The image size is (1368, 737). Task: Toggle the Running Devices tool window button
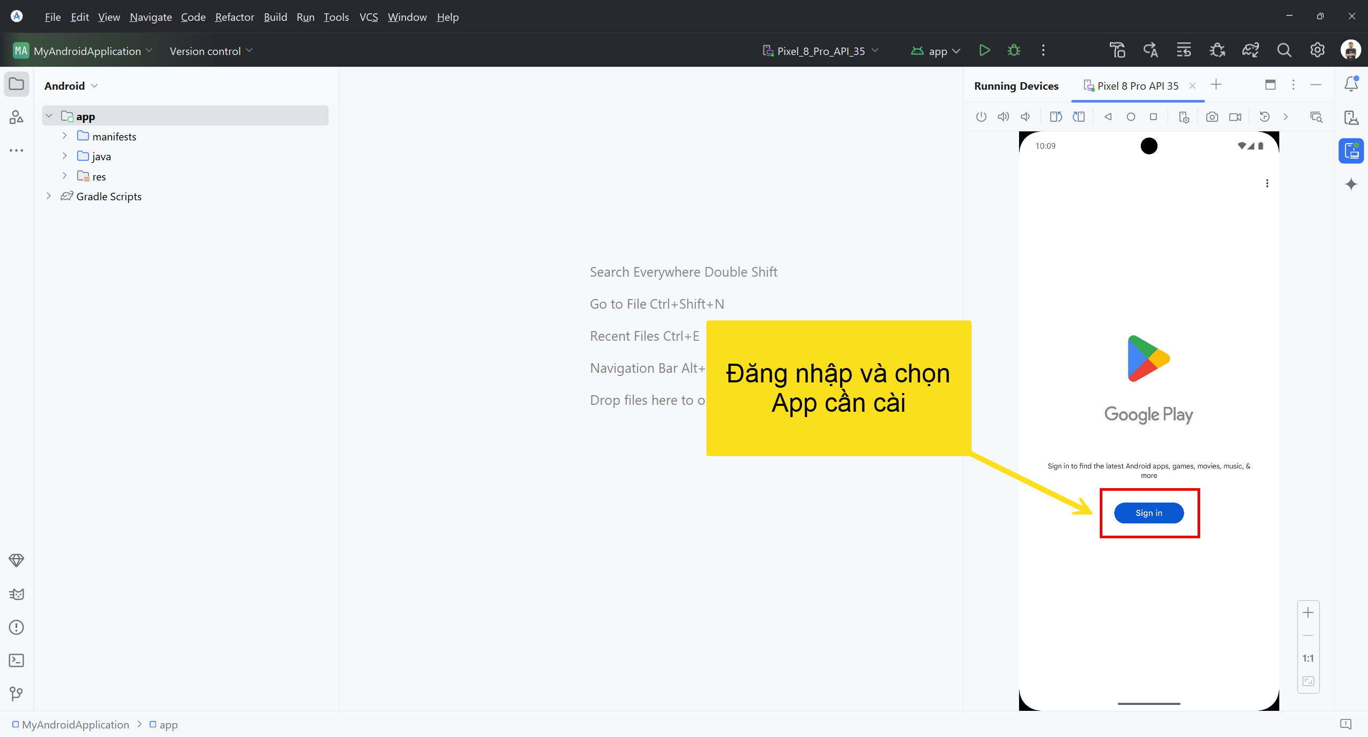[1351, 151]
